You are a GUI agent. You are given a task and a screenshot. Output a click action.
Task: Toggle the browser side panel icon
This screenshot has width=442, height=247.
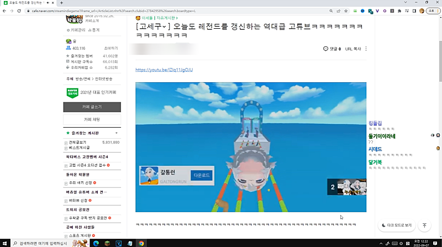pos(414,11)
